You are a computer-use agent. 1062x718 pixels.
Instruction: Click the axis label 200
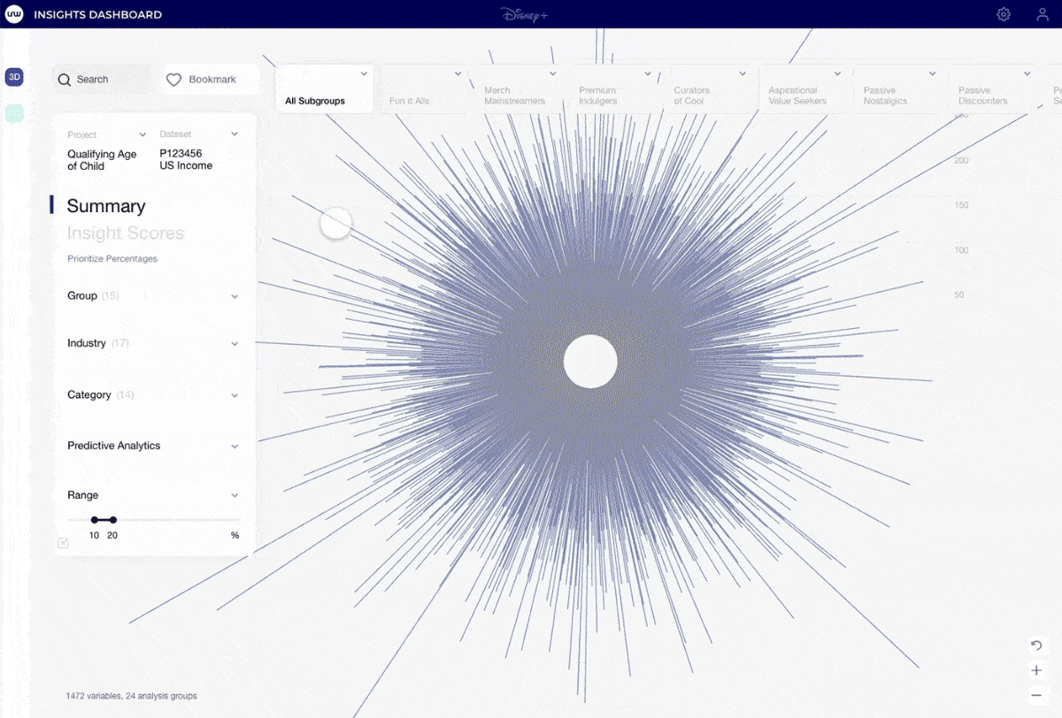coord(961,161)
